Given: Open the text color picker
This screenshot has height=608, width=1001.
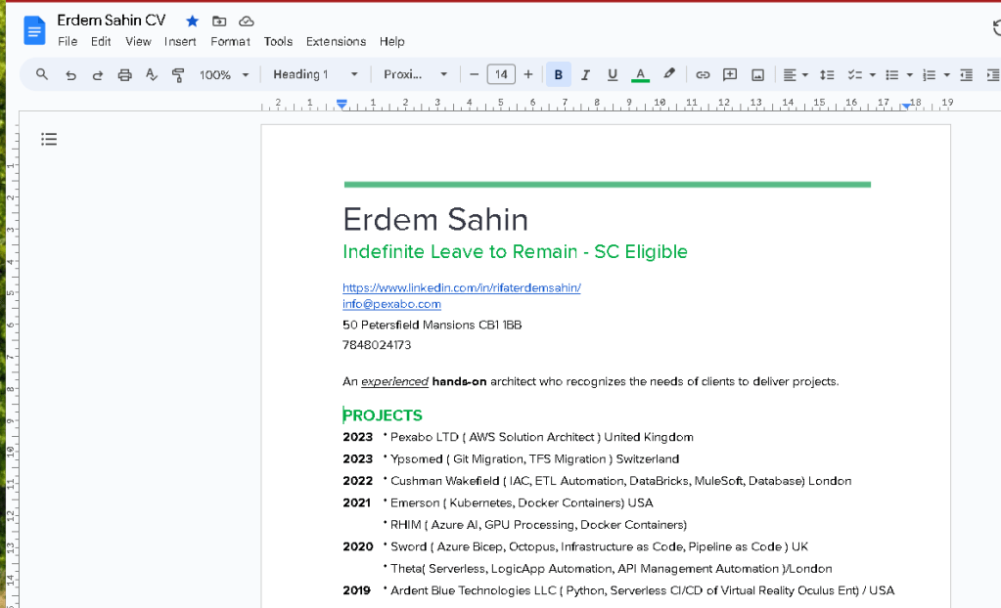Looking at the screenshot, I should [x=640, y=75].
